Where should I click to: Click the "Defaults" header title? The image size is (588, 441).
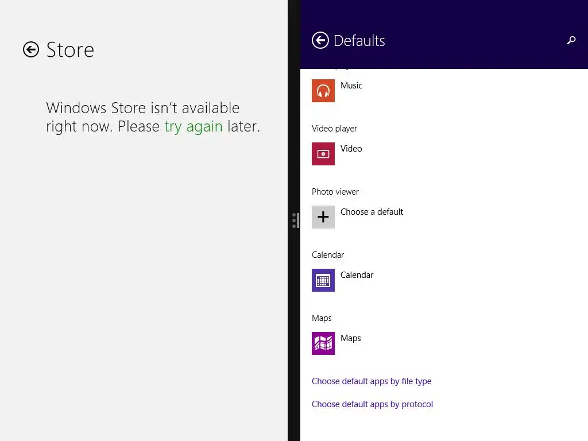(359, 41)
